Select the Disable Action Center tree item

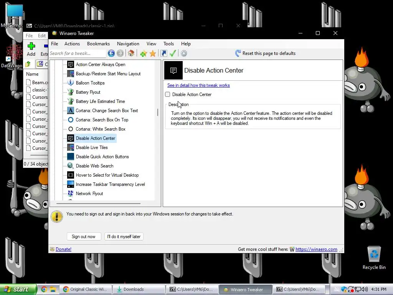96,138
